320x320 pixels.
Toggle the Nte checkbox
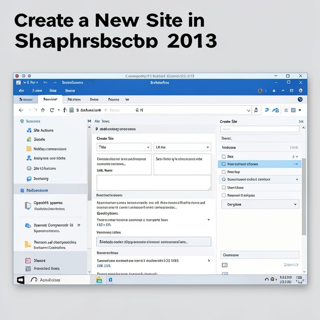(224, 157)
